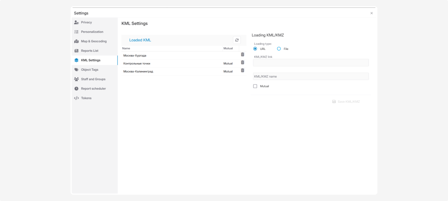Click the Object Tags tag icon
The height and width of the screenshot is (201, 448).
tap(77, 70)
